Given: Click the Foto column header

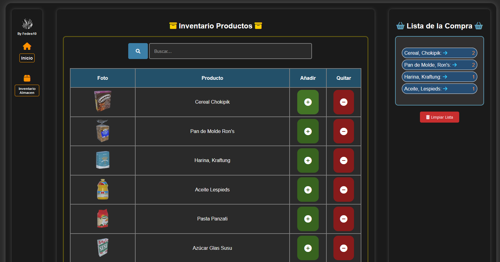Looking at the screenshot, I should click(x=103, y=78).
